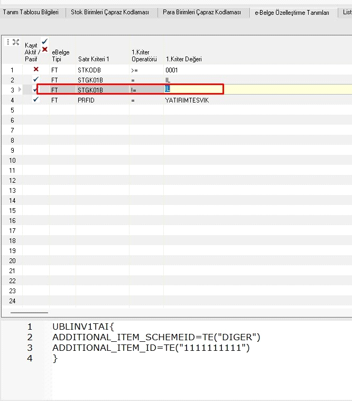Toggle the active checkmark in row 4
The width and height of the screenshot is (352, 401).
point(36,100)
